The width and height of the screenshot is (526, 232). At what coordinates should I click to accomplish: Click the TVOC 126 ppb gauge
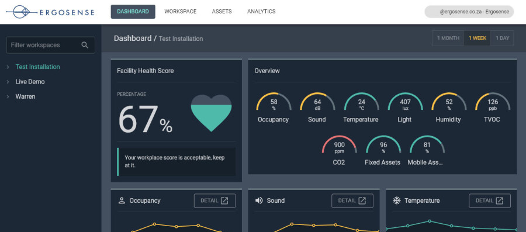pyautogui.click(x=493, y=102)
